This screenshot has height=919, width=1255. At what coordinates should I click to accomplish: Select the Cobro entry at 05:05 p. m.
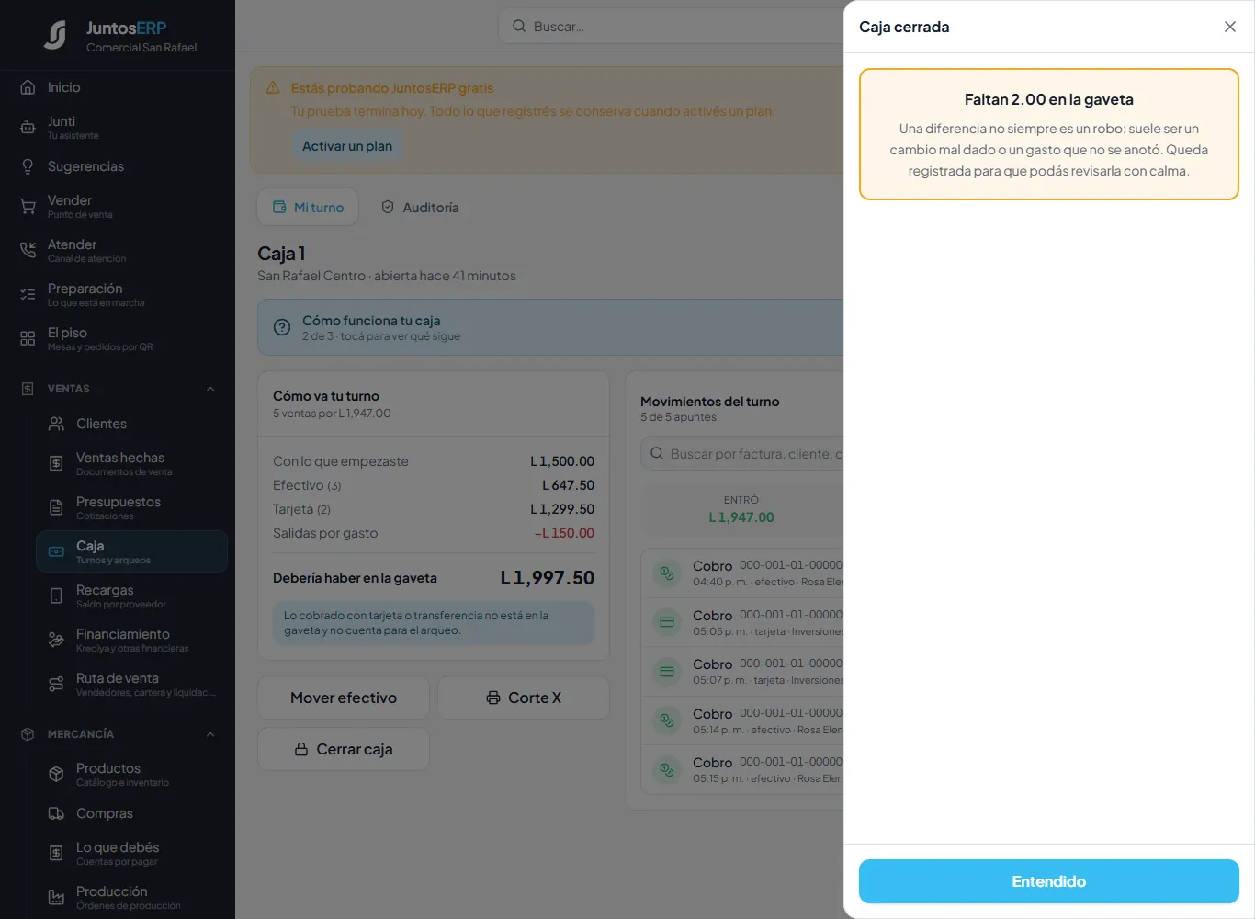(x=742, y=622)
